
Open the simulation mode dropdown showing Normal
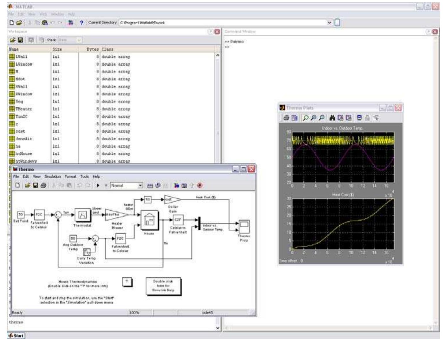tap(141, 185)
